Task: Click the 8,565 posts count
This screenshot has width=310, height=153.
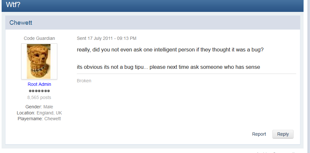Action: pos(39,97)
